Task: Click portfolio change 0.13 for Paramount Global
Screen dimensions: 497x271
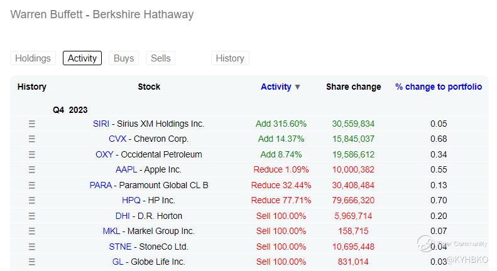Action: (439, 185)
